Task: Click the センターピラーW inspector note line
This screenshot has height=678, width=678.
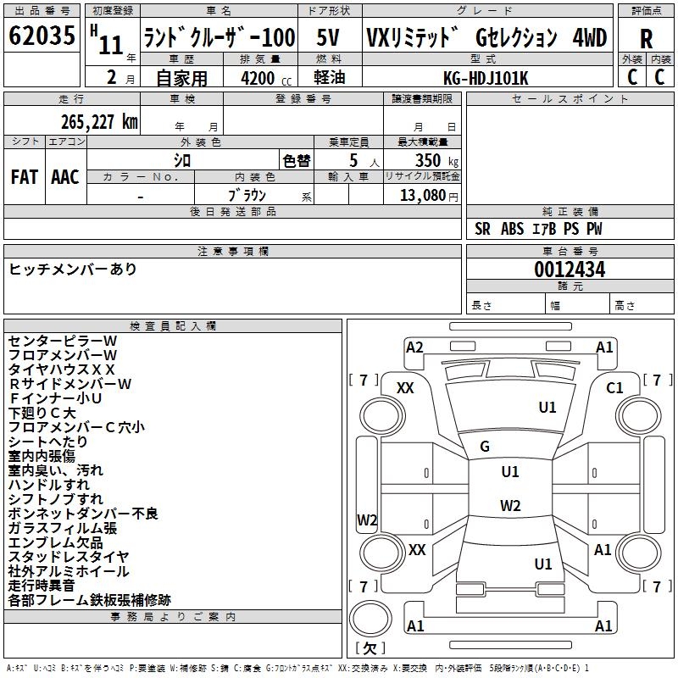Action: (63, 340)
